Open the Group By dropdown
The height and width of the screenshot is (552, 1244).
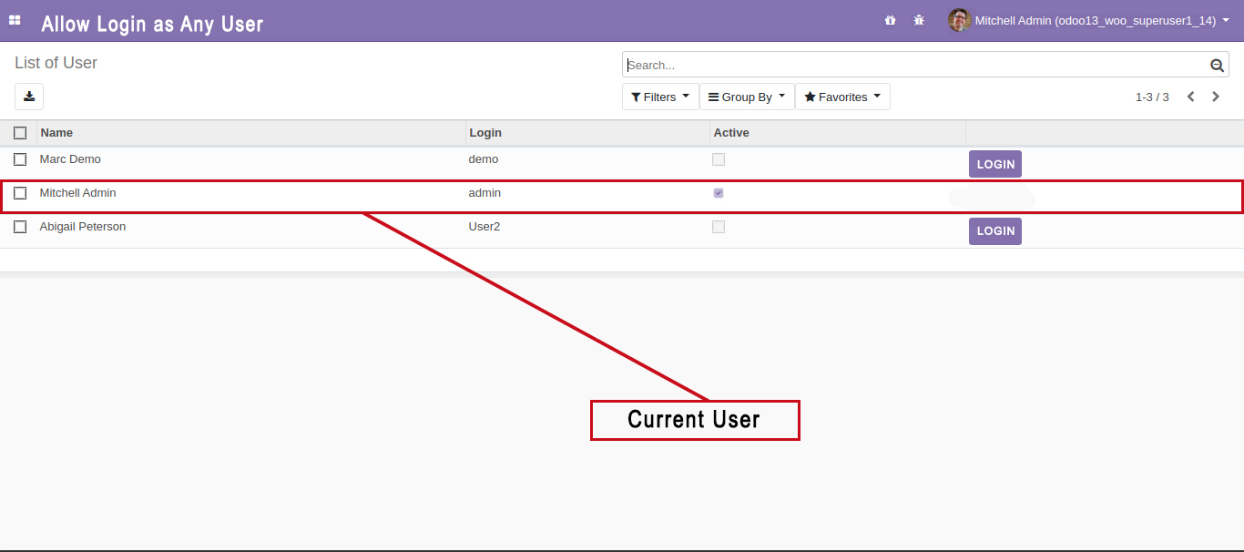pyautogui.click(x=747, y=97)
